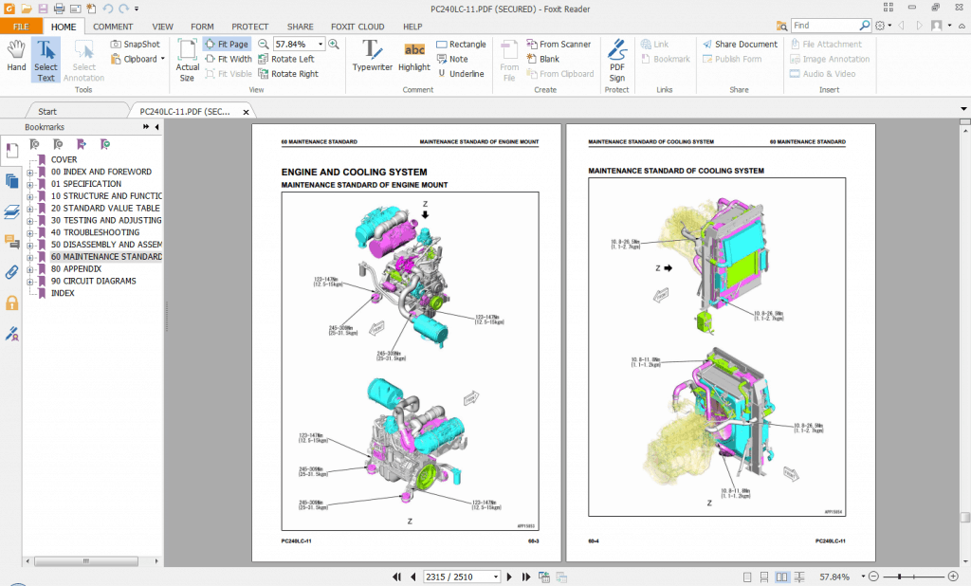Toggle Fit Page view
Screen dimensions: 971x586
(x=227, y=44)
